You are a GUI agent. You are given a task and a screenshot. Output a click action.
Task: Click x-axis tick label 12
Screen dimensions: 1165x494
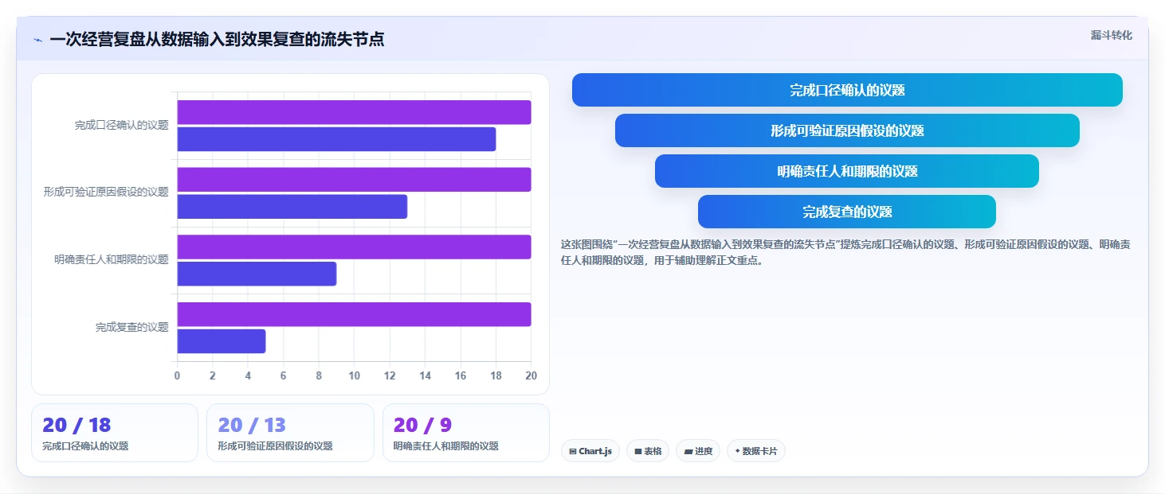[390, 375]
